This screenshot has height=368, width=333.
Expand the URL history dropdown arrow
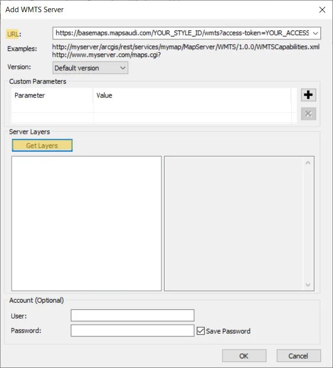coord(316,33)
